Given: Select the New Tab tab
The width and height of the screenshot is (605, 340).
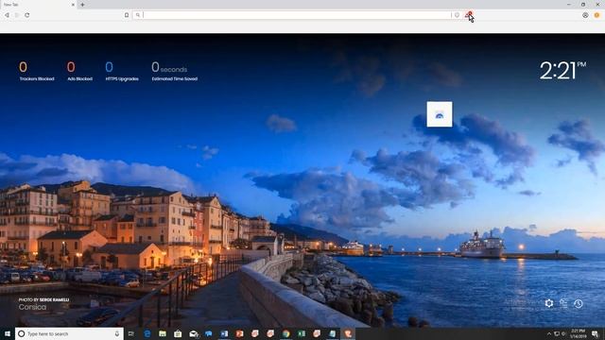Looking at the screenshot, I should click(38, 5).
